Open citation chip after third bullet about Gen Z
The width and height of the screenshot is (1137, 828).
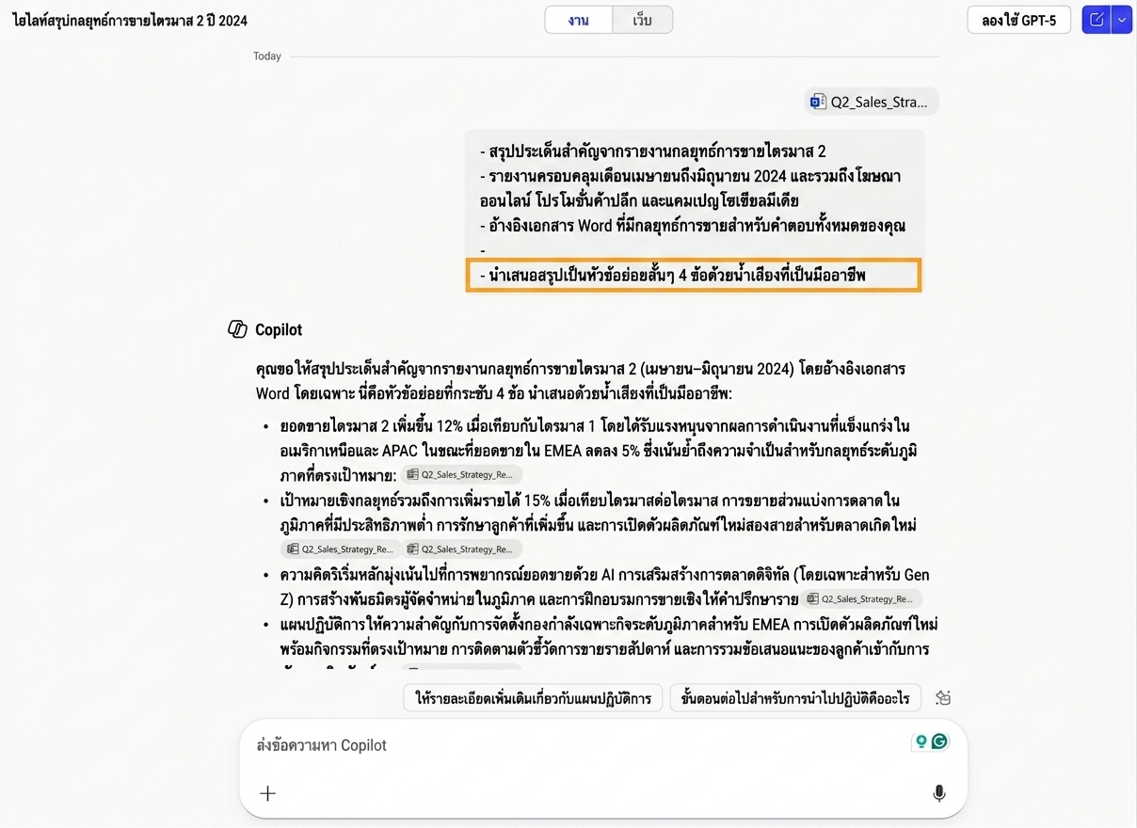point(861,598)
